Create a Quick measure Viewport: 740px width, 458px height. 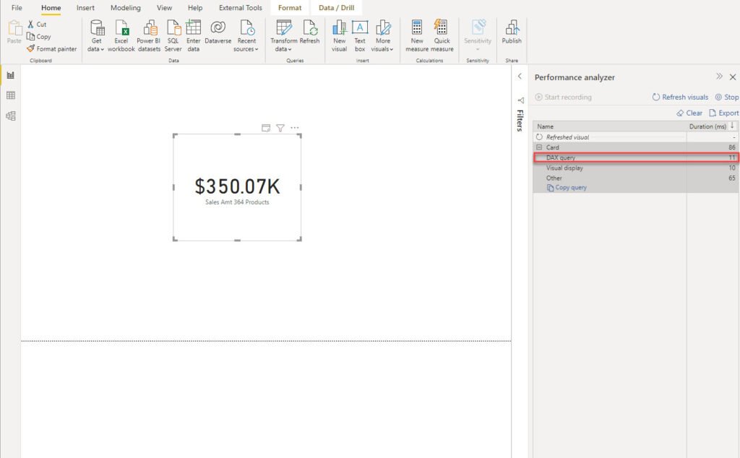point(442,36)
